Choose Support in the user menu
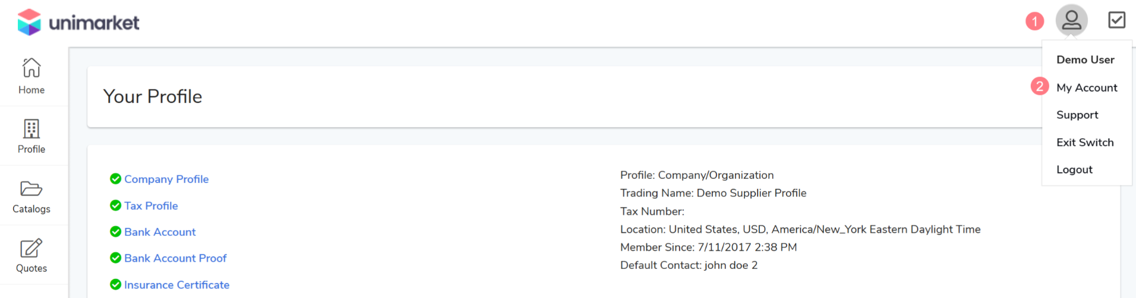The image size is (1136, 298). pos(1077,115)
